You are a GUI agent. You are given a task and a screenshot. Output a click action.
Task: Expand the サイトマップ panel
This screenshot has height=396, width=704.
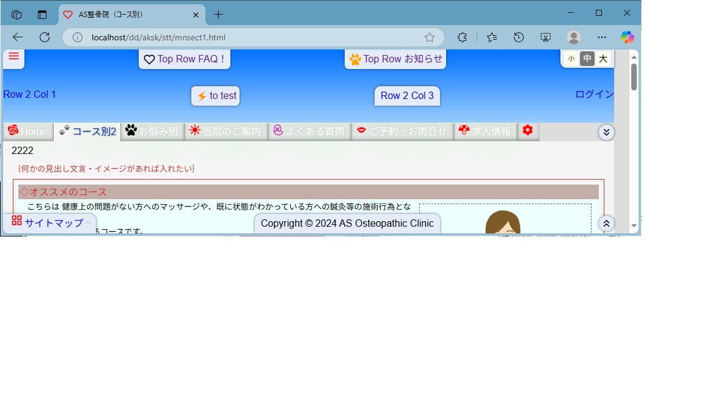[50, 223]
